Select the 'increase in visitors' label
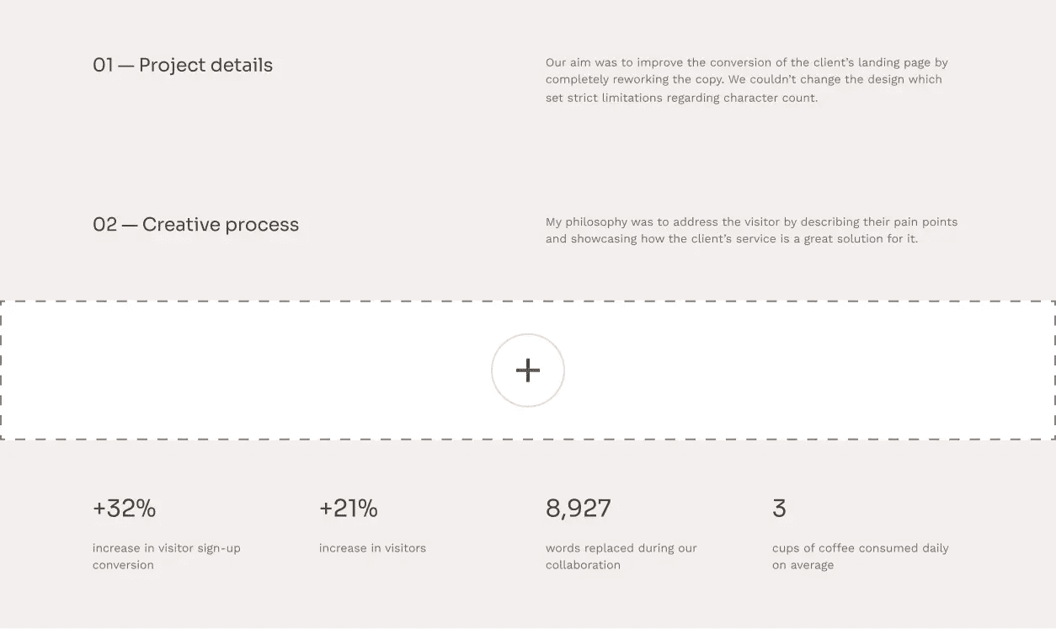Screen dimensions: 1056x629 tap(372, 547)
